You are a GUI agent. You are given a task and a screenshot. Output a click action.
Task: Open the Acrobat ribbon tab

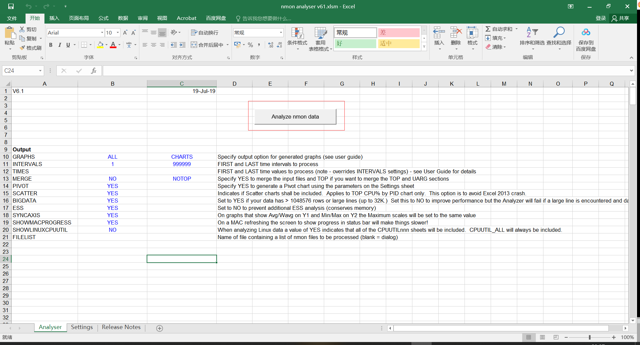(186, 18)
